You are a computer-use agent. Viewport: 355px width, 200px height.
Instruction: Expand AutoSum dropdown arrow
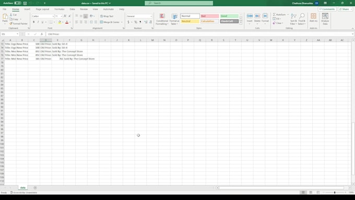pyautogui.click(x=288, y=15)
